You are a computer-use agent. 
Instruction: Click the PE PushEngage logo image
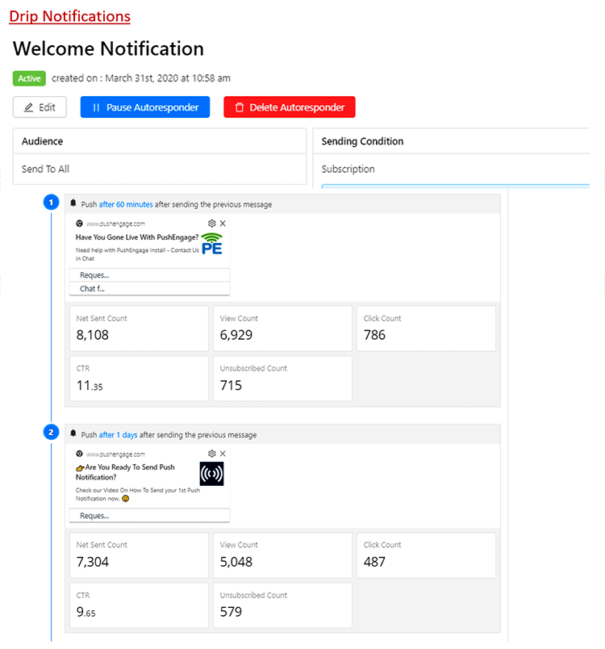click(x=211, y=244)
